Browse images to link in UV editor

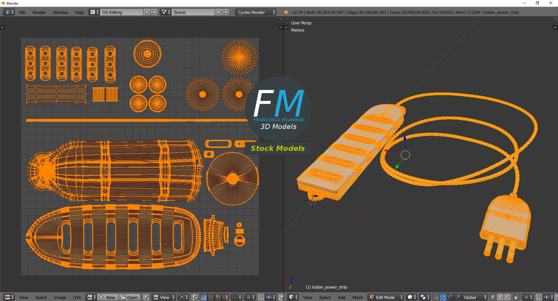[91, 297]
